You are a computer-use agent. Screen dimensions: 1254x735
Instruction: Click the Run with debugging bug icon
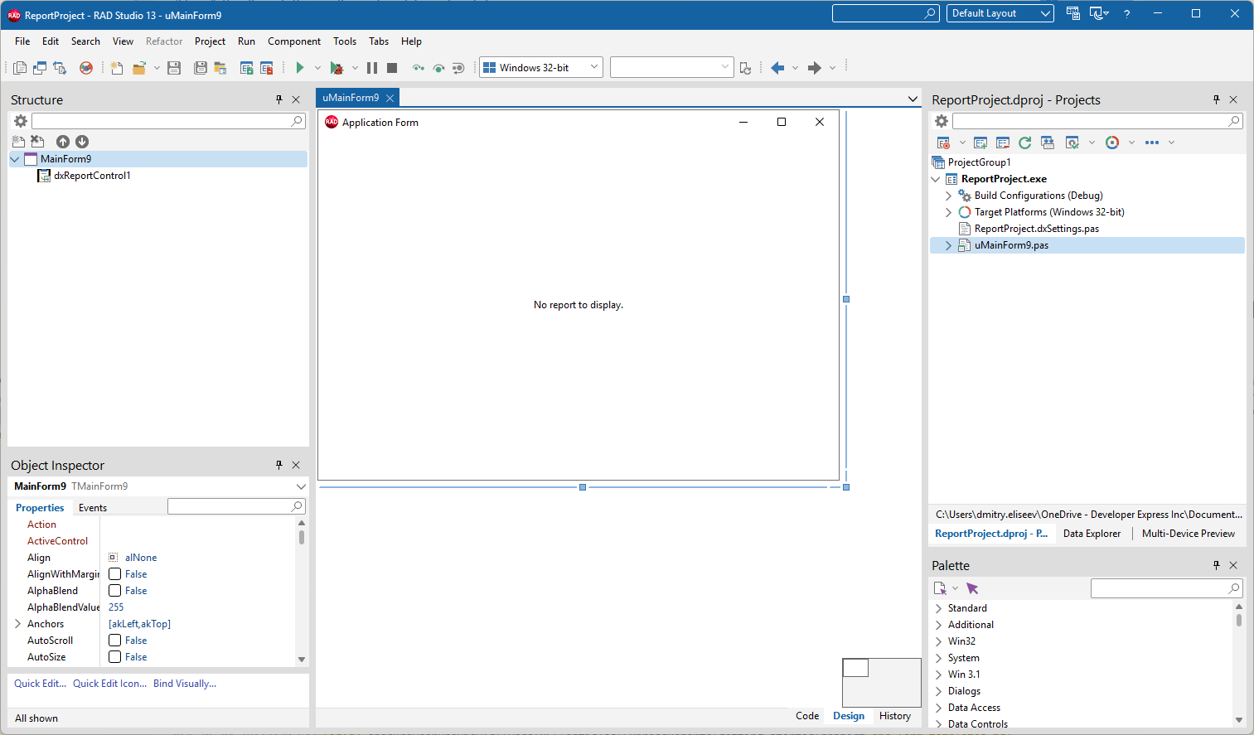tap(336, 68)
